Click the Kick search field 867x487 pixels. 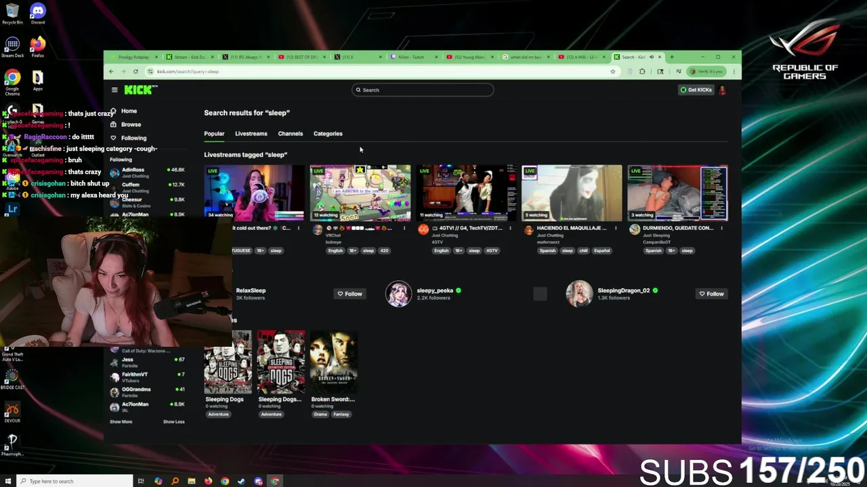pos(423,90)
